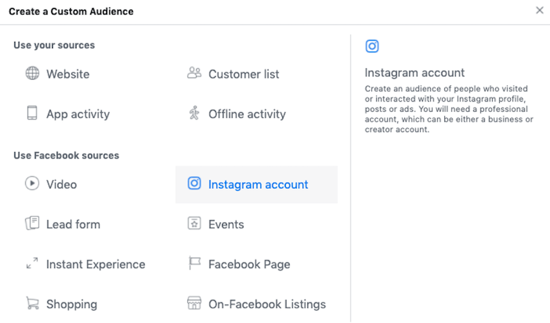This screenshot has width=550, height=323.
Task: Select Customer list as audience source
Action: (243, 74)
